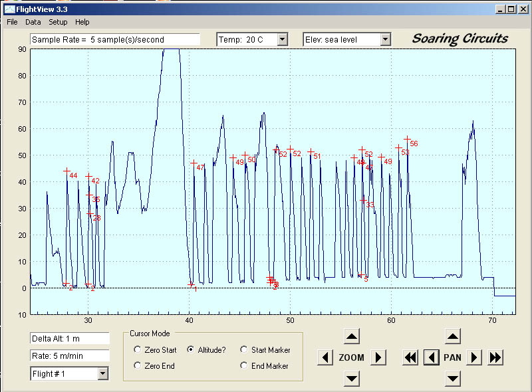Viewport: 532px width, 392px height.
Task: Minimize the FlightView window
Action: (500, 9)
